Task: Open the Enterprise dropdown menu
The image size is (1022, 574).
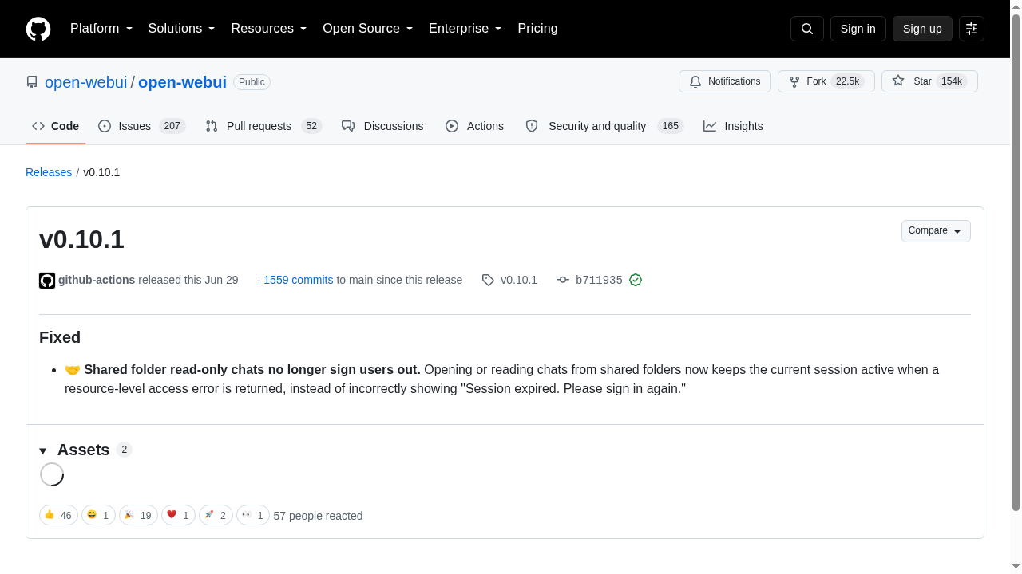Action: click(x=465, y=29)
